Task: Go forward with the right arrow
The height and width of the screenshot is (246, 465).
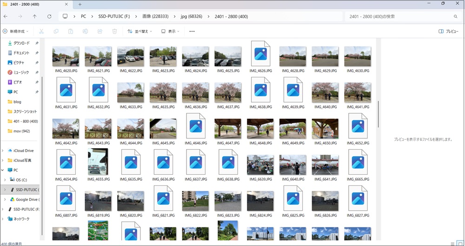Action: point(20,16)
